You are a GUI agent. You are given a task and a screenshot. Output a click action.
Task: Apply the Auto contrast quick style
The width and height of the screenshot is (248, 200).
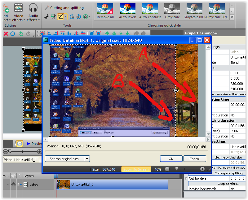pyautogui.click(x=150, y=11)
